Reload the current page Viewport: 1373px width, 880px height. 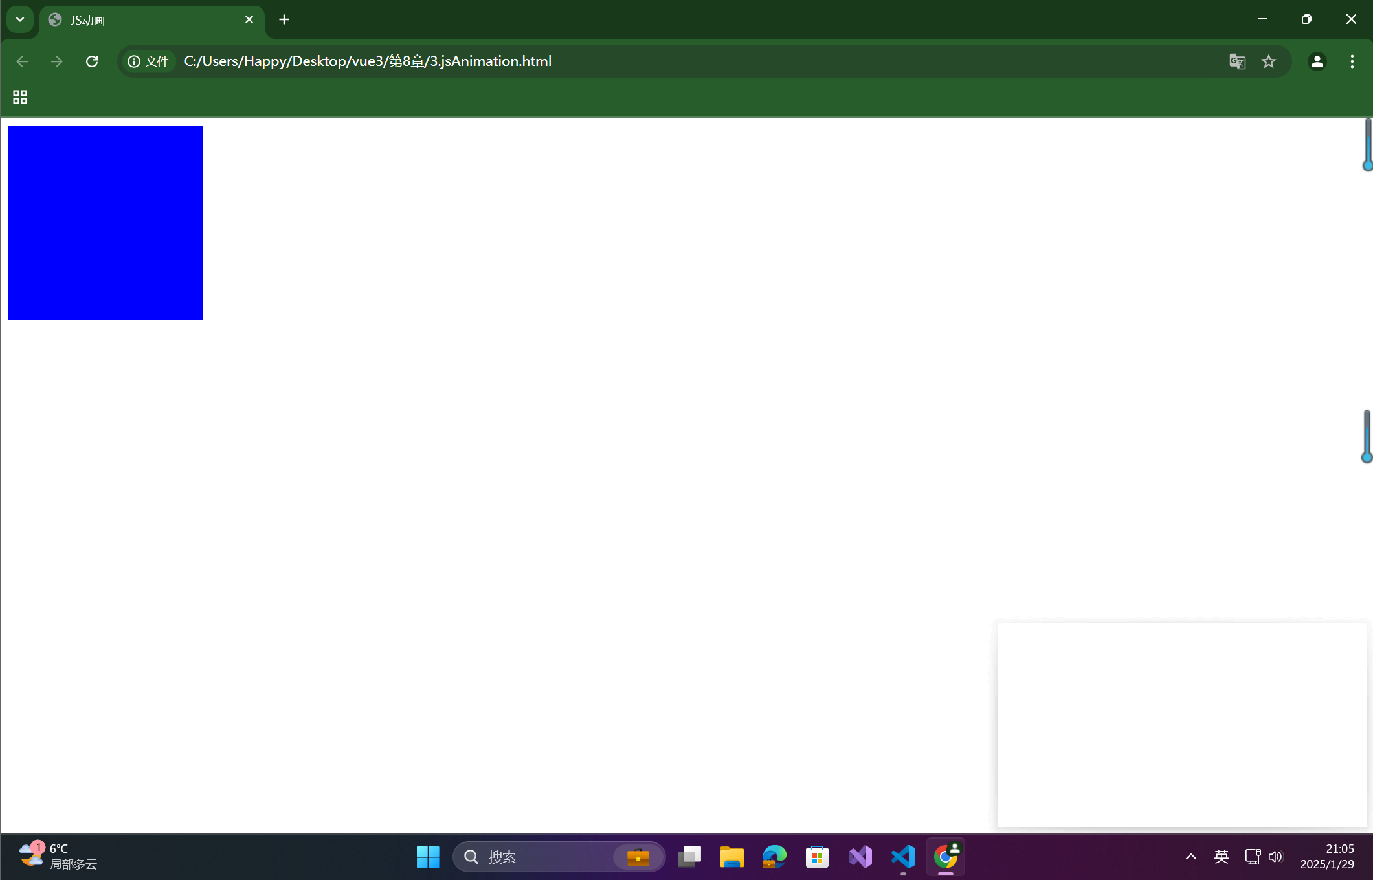(92, 61)
